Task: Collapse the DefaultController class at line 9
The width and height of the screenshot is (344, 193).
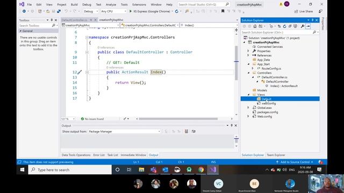Action: [87, 53]
